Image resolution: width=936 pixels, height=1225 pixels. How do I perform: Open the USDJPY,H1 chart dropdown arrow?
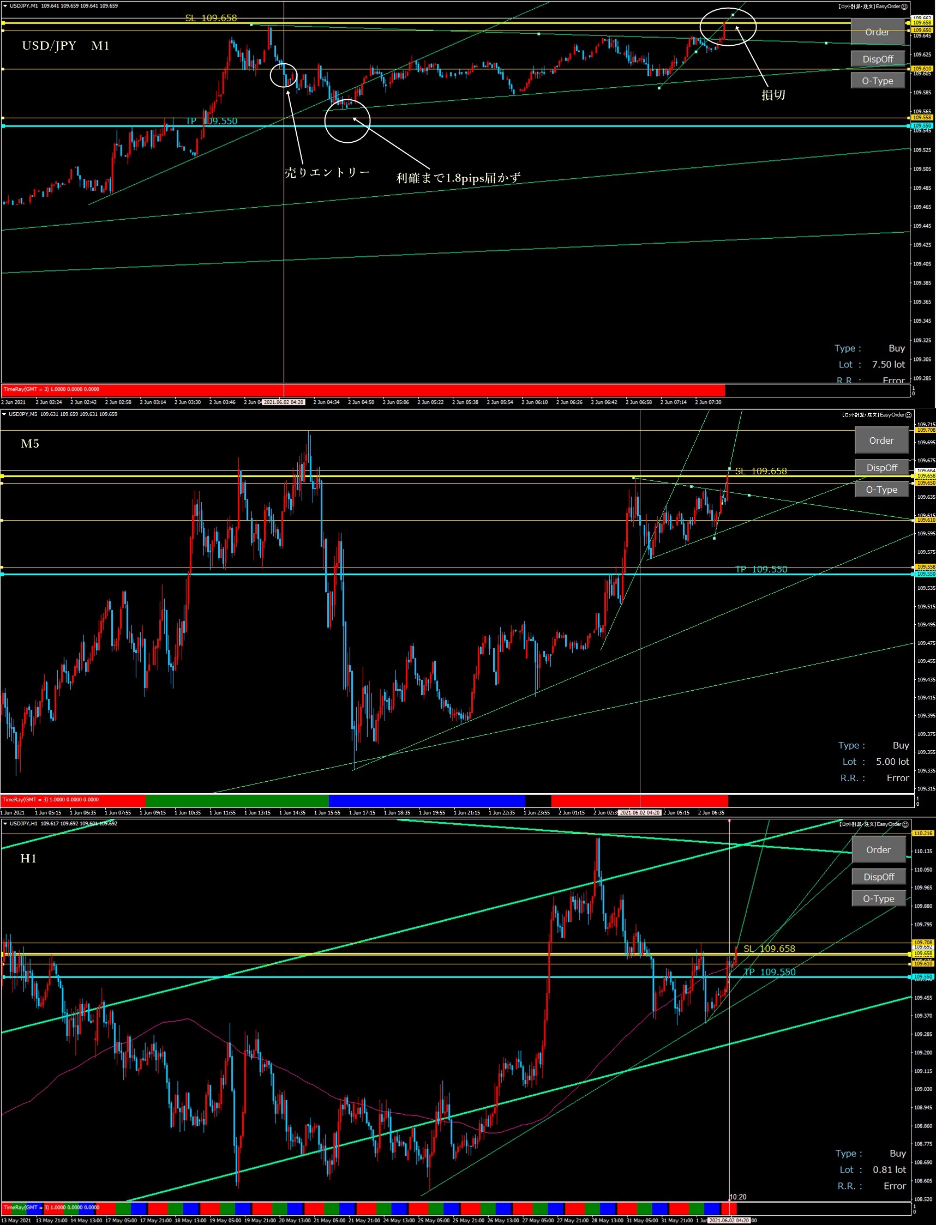coord(5,824)
